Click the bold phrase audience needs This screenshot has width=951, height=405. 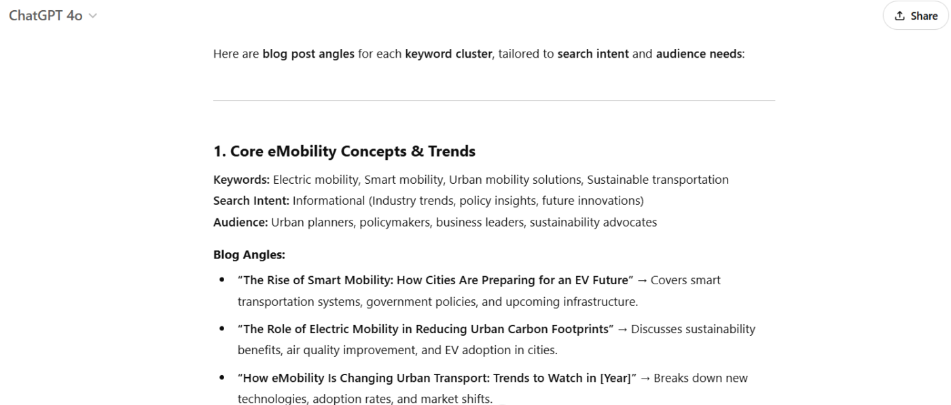(x=699, y=54)
